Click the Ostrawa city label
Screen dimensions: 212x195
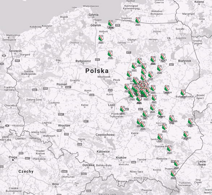pos(88,165)
